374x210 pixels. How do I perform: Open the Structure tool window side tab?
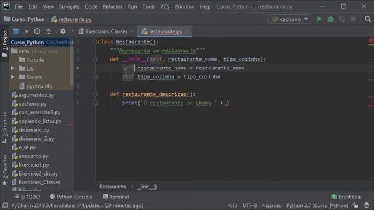point(5,128)
